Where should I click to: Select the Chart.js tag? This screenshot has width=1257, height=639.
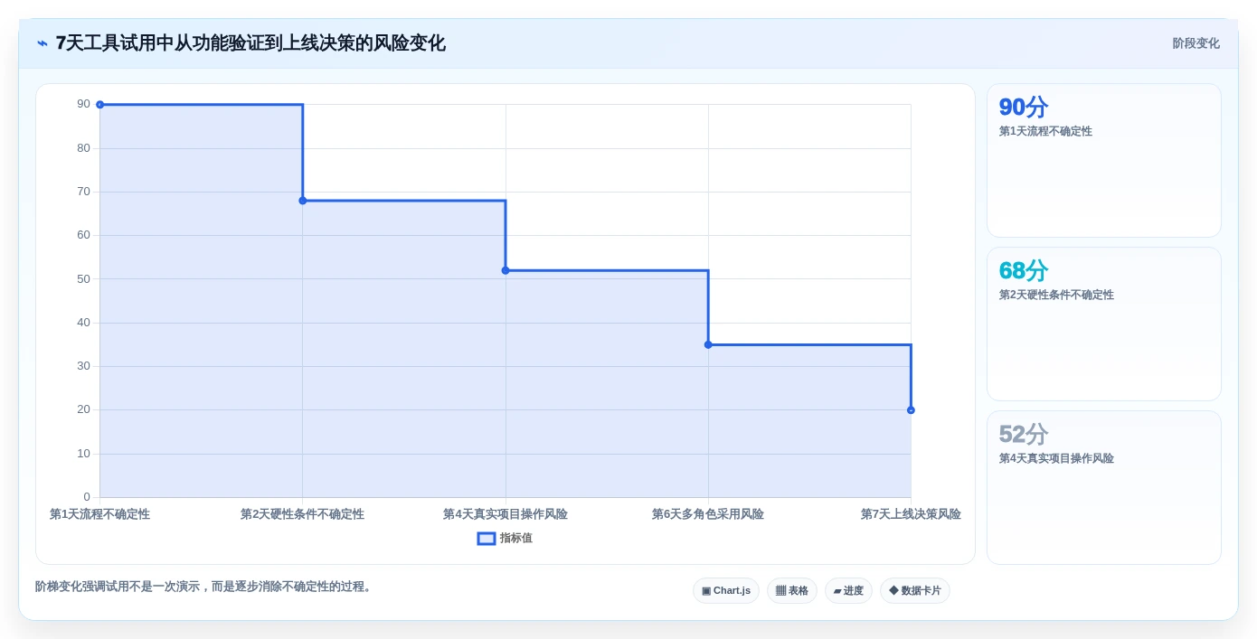click(x=726, y=591)
